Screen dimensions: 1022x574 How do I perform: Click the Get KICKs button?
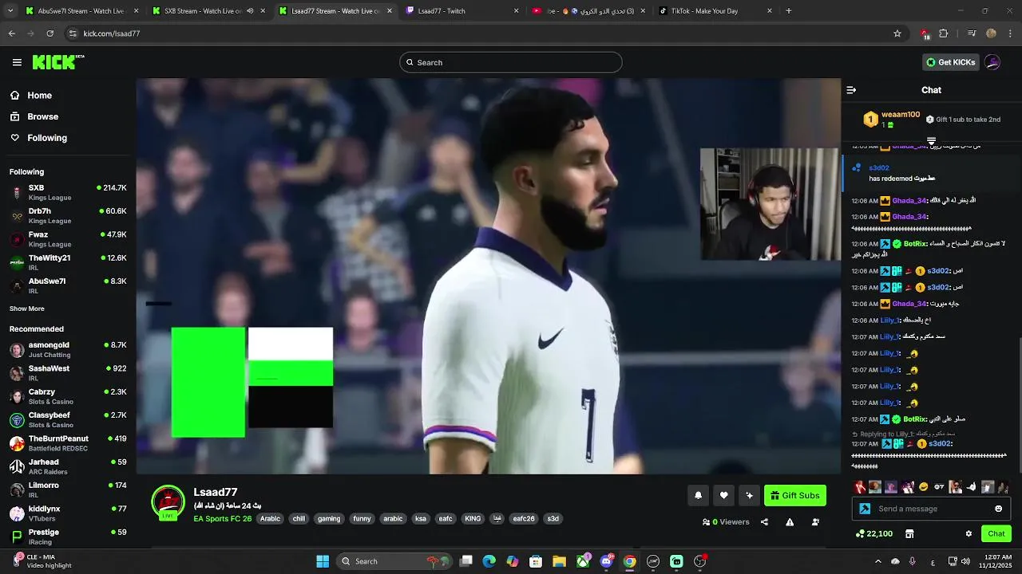click(x=950, y=62)
